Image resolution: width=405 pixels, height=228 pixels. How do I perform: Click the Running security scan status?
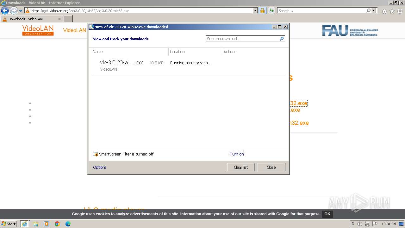191,63
